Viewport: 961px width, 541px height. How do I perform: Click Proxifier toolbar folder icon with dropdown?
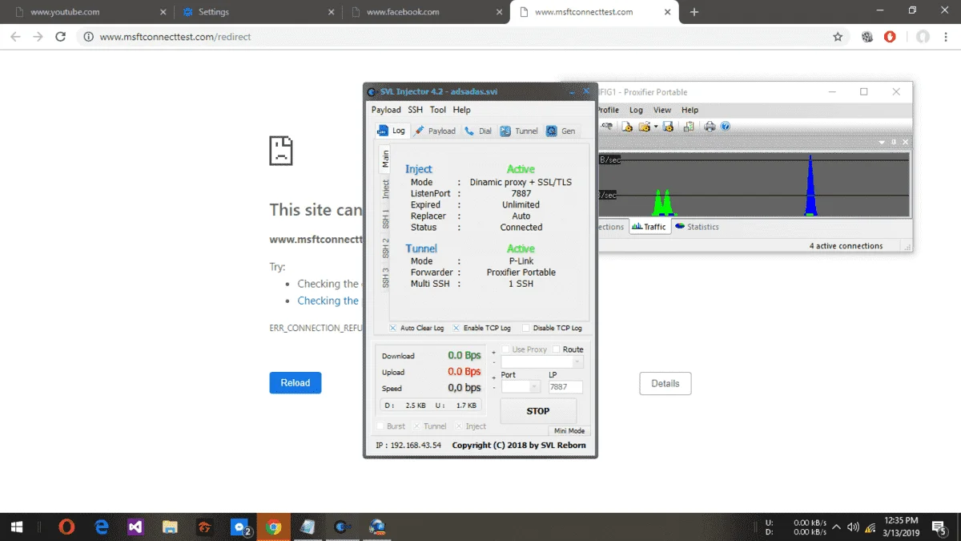644,127
